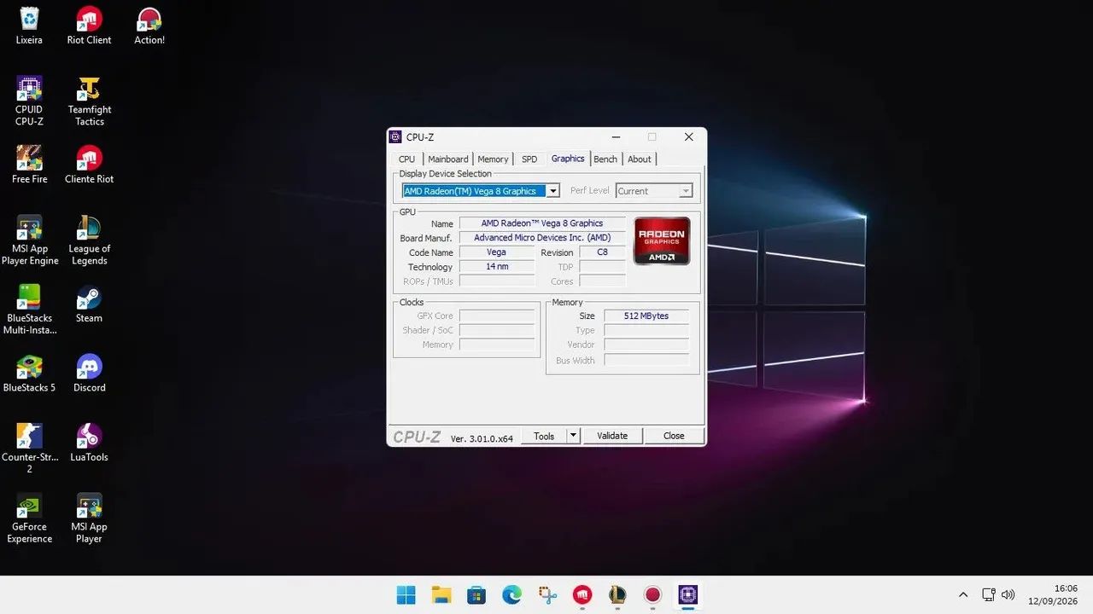The image size is (1093, 614).
Task: Click the Code Name Vega field
Action: pos(497,252)
